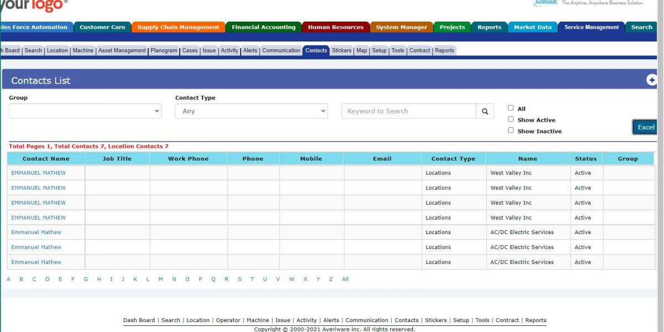The image size is (664, 332).
Task: Click the Total Pages summary text
Action: pyautogui.click(x=89, y=147)
